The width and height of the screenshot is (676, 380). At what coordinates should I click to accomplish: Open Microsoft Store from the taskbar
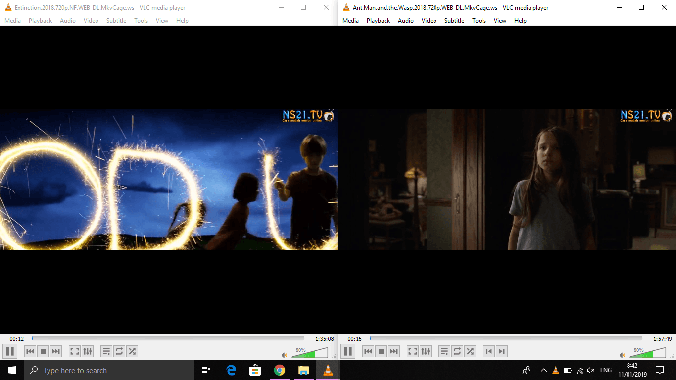coord(255,370)
